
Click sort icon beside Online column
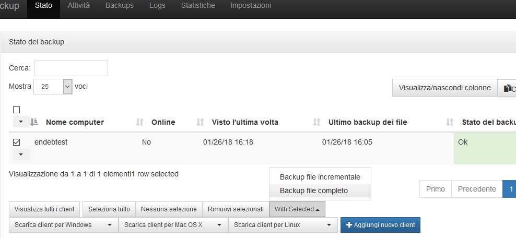(139, 122)
